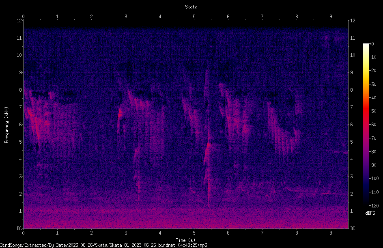Click the "-80" value on the color scale

(372, 152)
